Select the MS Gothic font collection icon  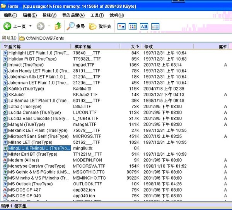tap(5, 172)
